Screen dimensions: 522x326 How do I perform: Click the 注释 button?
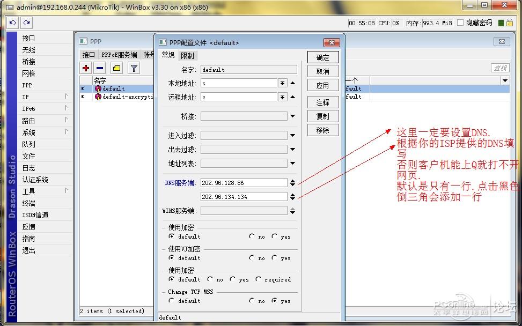[x=323, y=102]
